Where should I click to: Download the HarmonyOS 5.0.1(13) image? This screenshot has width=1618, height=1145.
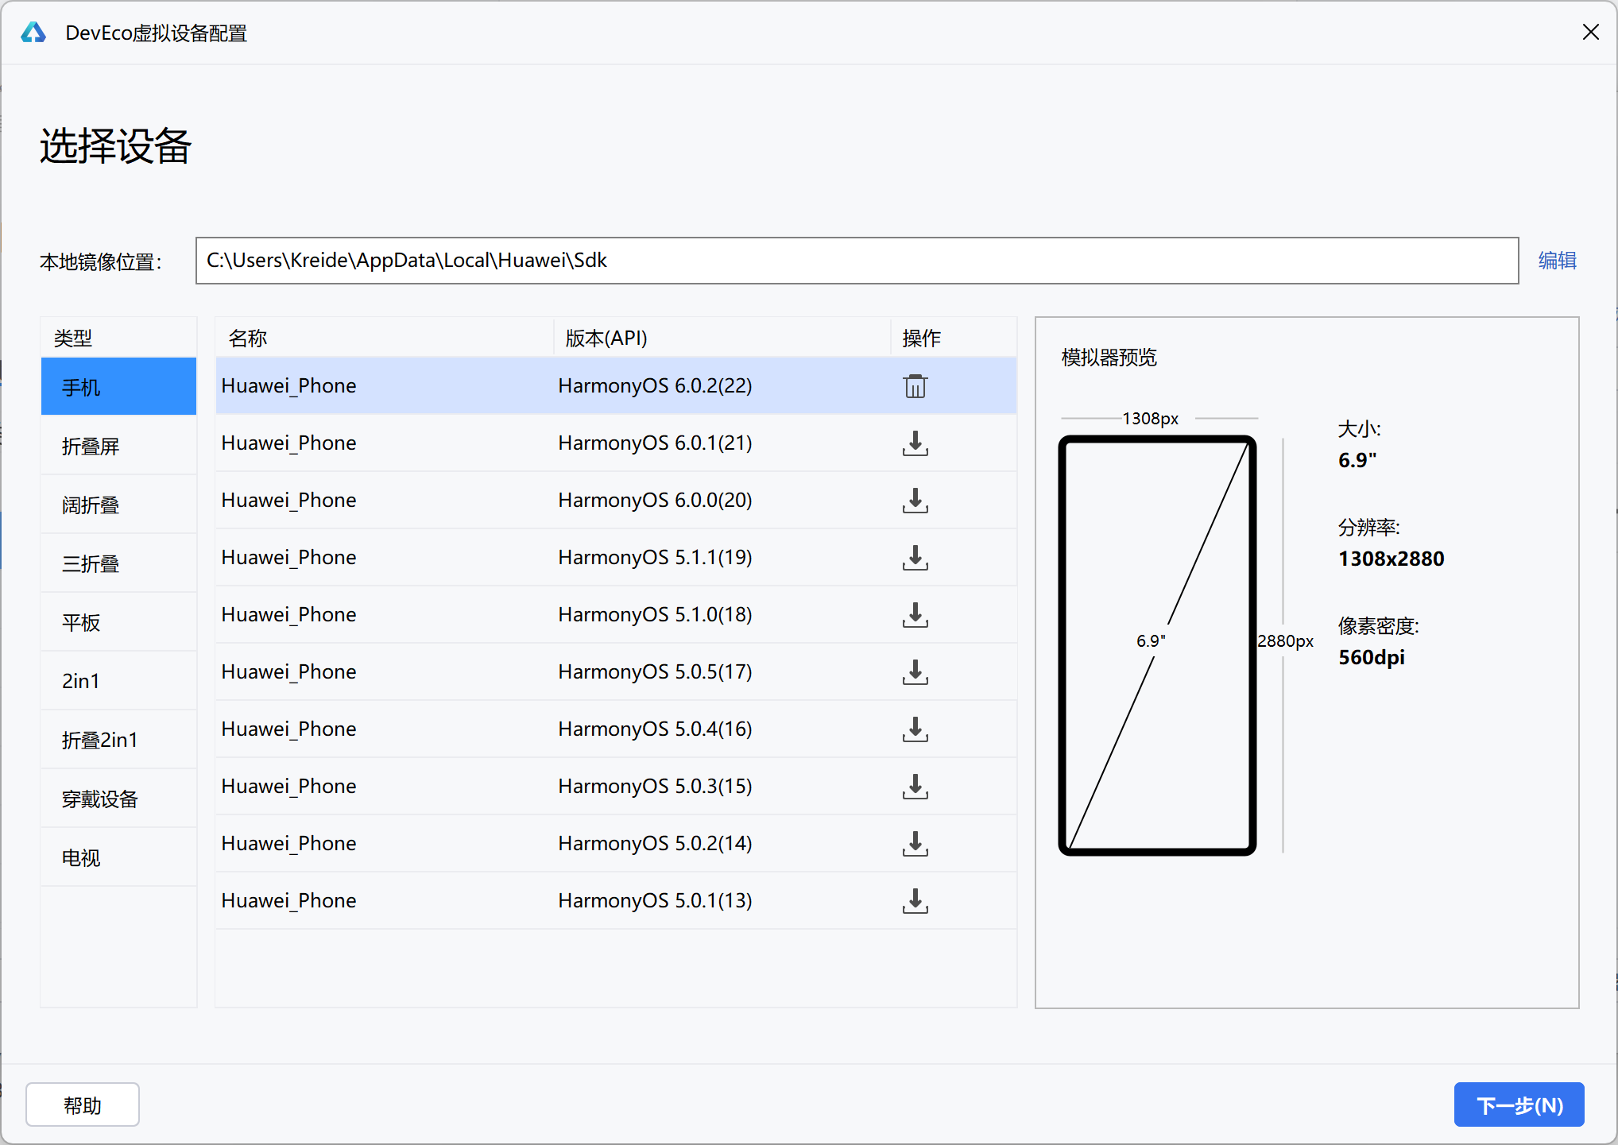pos(915,901)
